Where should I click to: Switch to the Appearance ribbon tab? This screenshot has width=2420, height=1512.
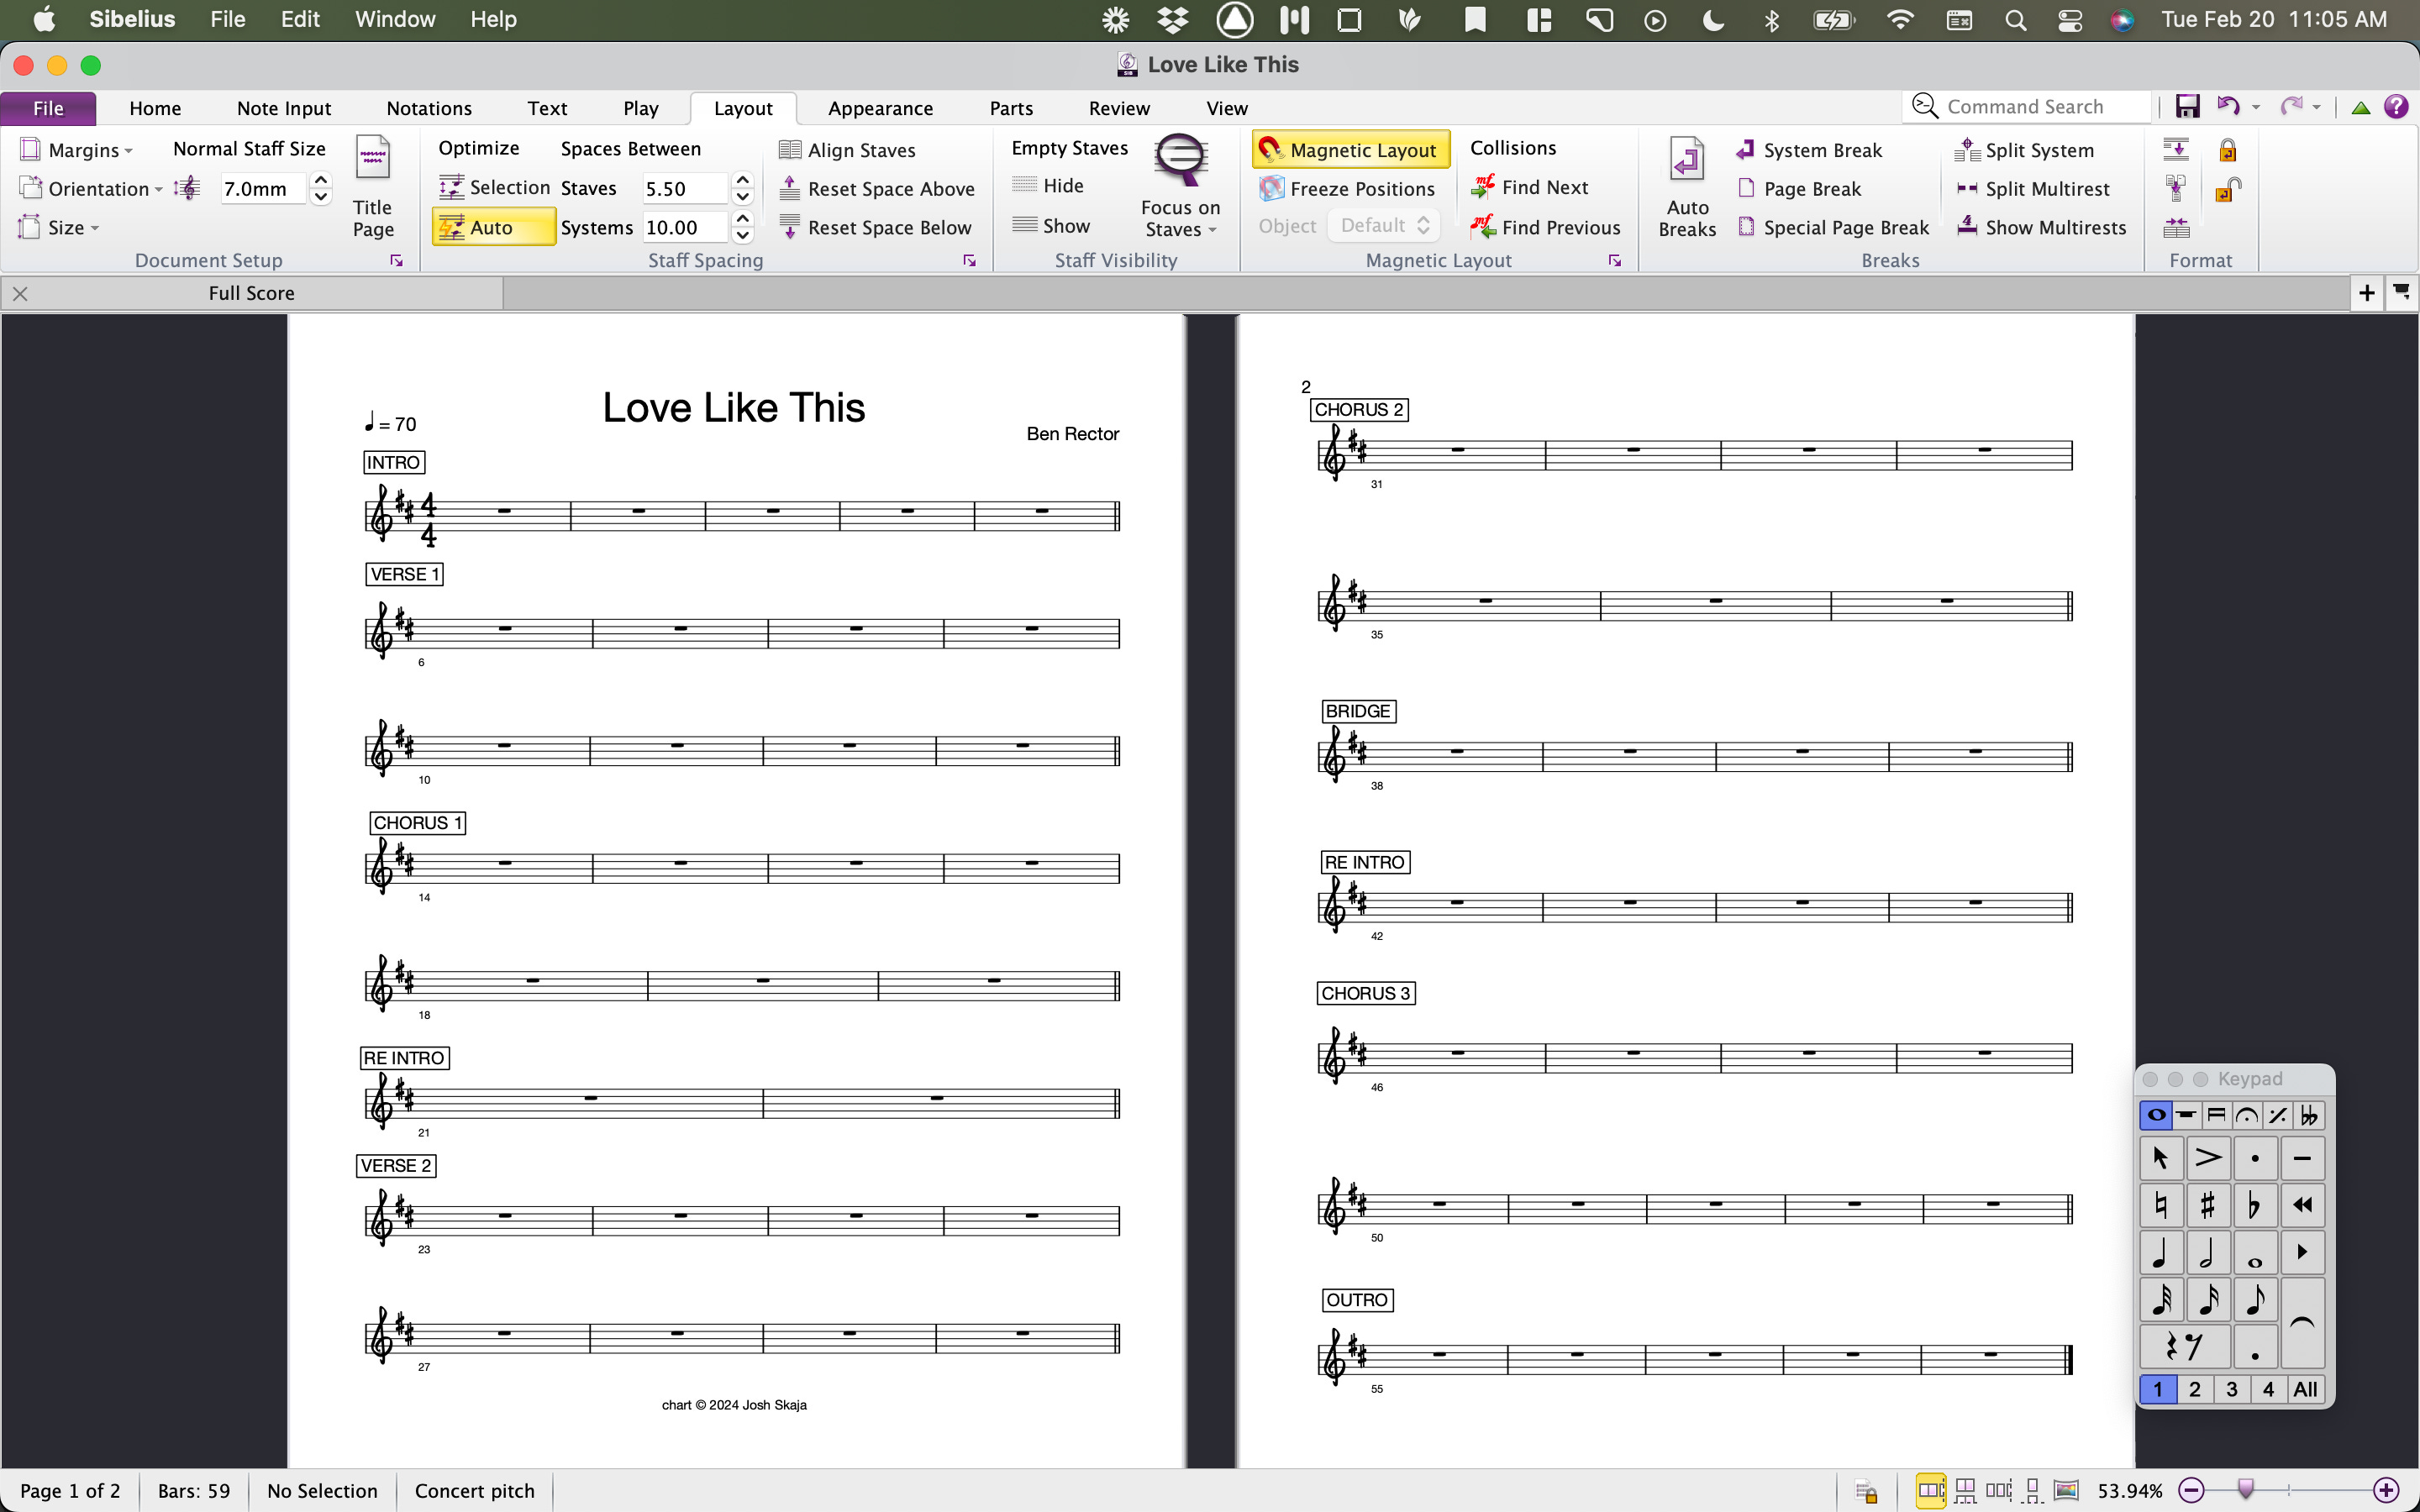[880, 108]
